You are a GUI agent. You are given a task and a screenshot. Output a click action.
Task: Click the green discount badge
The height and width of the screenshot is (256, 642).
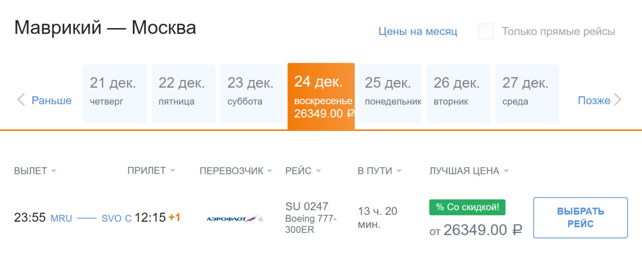[x=467, y=207]
